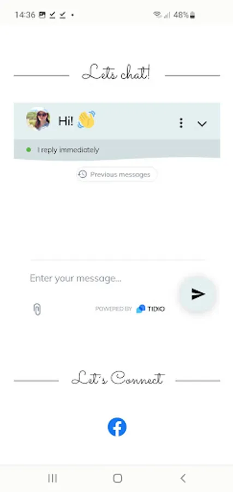The image size is (233, 492).
Task: Attach a file using the paperclip icon
Action: pos(37,309)
